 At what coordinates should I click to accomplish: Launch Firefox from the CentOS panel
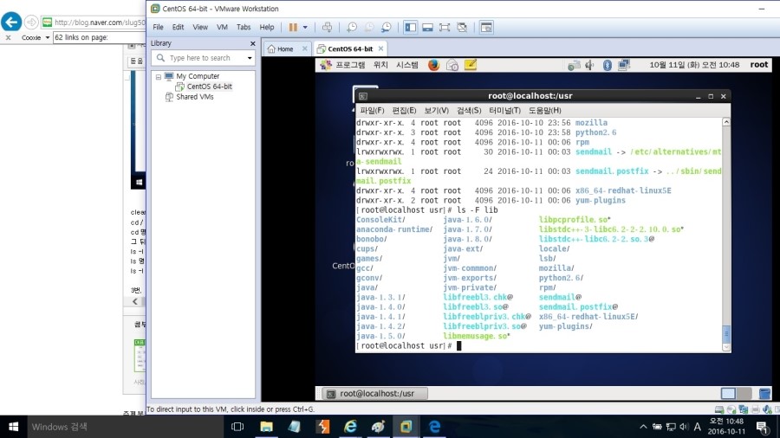(434, 65)
